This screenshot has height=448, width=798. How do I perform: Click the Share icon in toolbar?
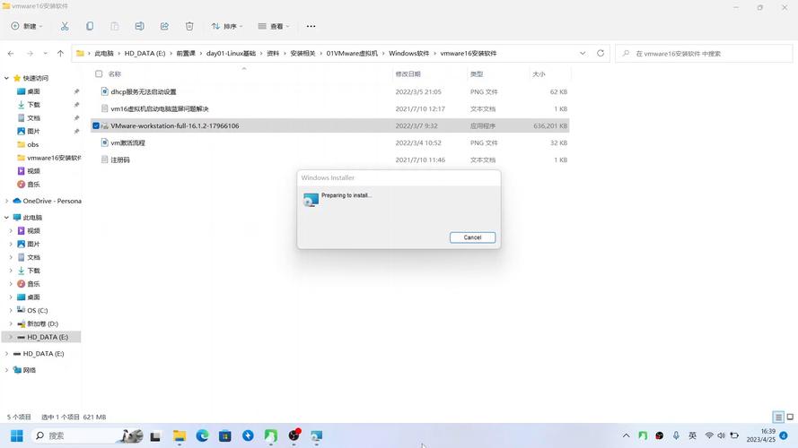tap(164, 26)
